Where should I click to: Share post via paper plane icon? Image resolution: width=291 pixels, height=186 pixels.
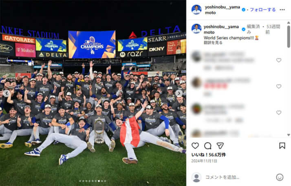(x=220, y=146)
